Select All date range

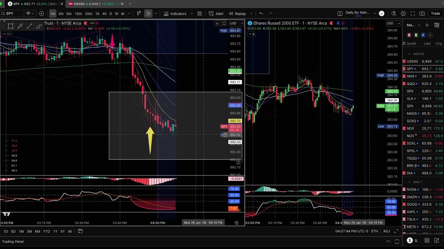tap(70, 231)
